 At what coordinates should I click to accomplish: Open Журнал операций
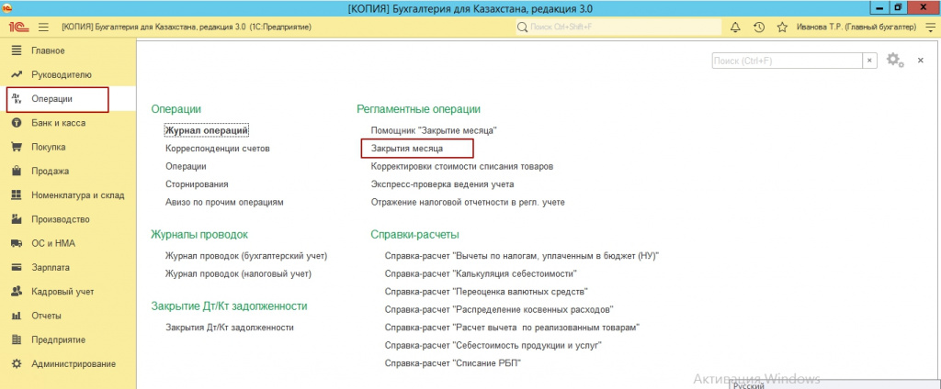207,130
